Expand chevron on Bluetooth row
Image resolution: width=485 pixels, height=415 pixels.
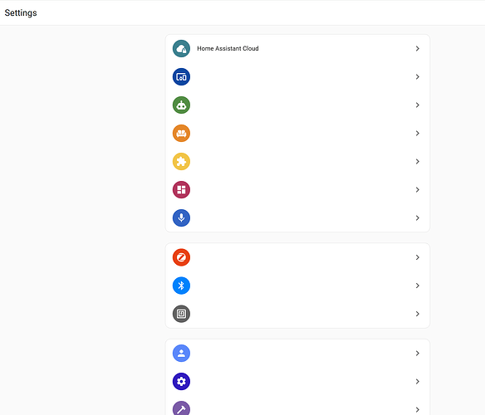[x=417, y=286]
